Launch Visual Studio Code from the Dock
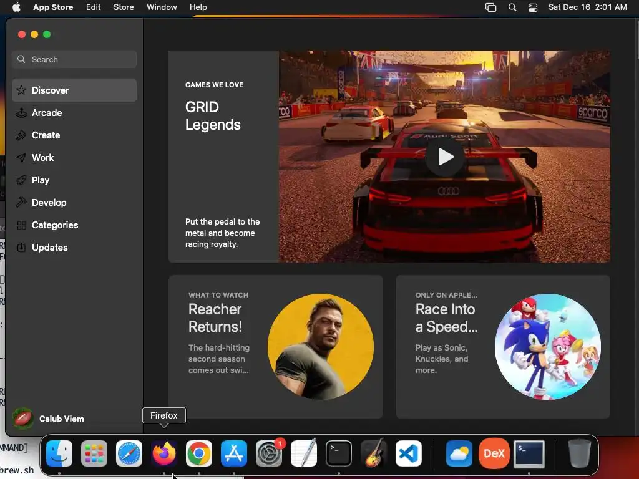This screenshot has width=639, height=479. (409, 453)
